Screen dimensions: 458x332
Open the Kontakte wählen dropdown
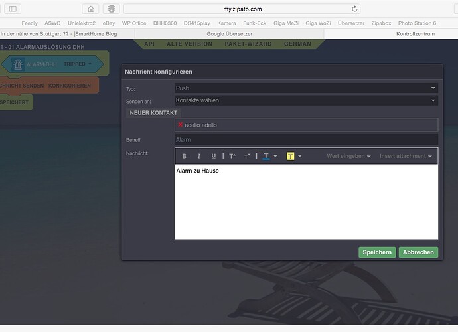point(305,100)
